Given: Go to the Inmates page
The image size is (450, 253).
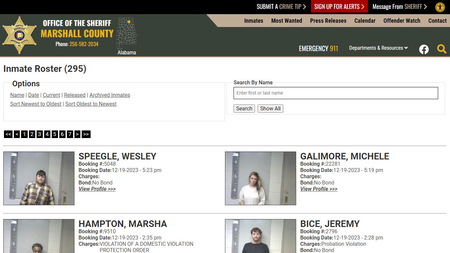Looking at the screenshot, I should pos(254,20).
